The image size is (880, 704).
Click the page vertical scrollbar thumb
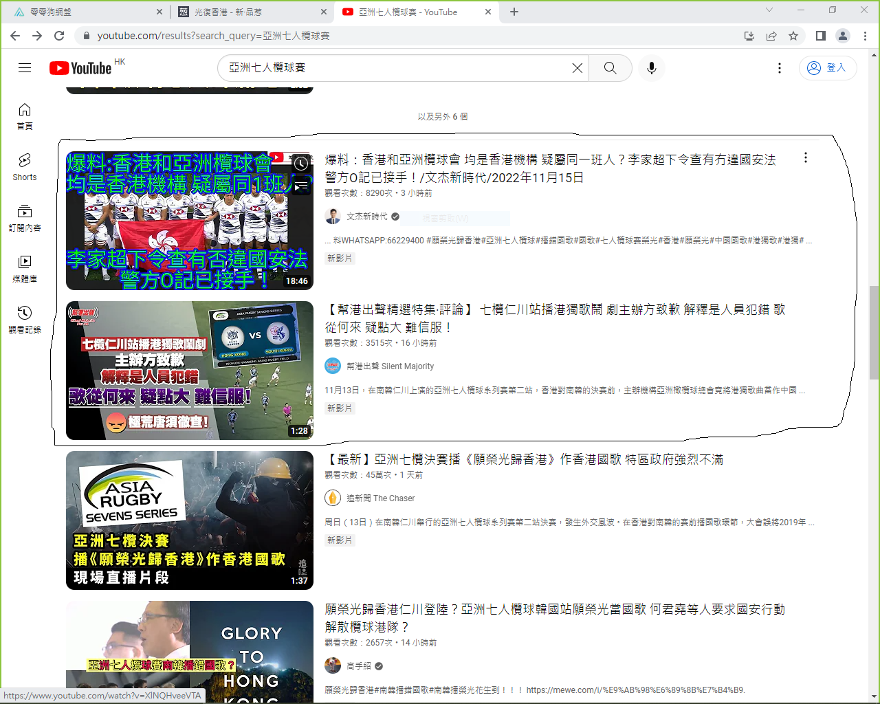pos(874,333)
